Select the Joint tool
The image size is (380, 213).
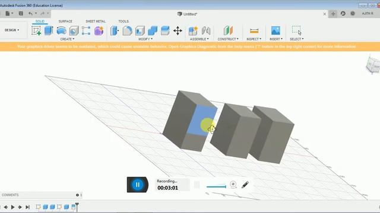click(x=206, y=31)
